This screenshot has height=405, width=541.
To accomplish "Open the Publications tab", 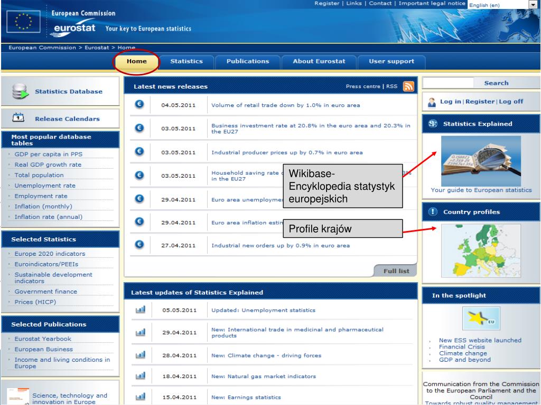I will point(248,61).
